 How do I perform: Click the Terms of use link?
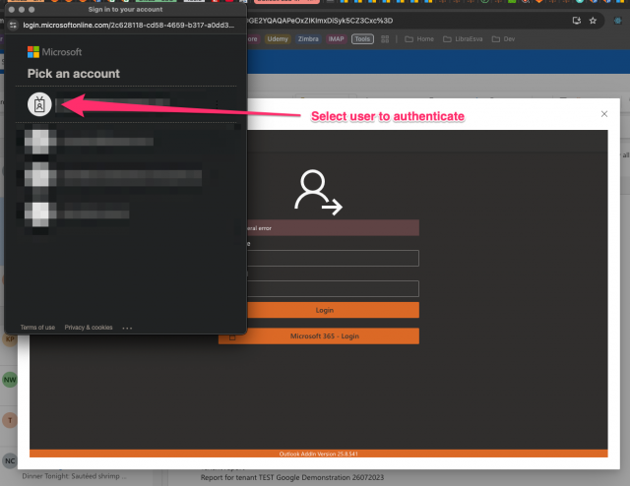37,327
